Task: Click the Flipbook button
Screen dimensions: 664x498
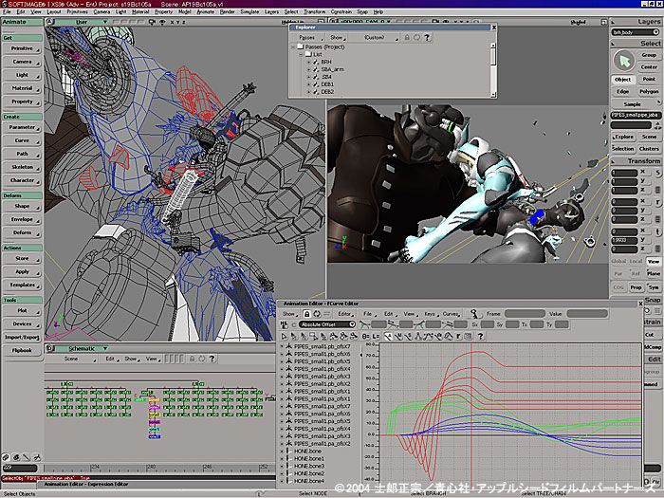Action: [22, 350]
